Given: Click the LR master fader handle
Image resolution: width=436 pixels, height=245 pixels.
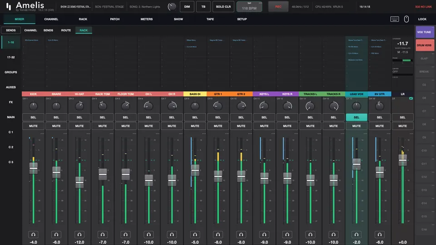Looking at the screenshot, I should pyautogui.click(x=403, y=160).
